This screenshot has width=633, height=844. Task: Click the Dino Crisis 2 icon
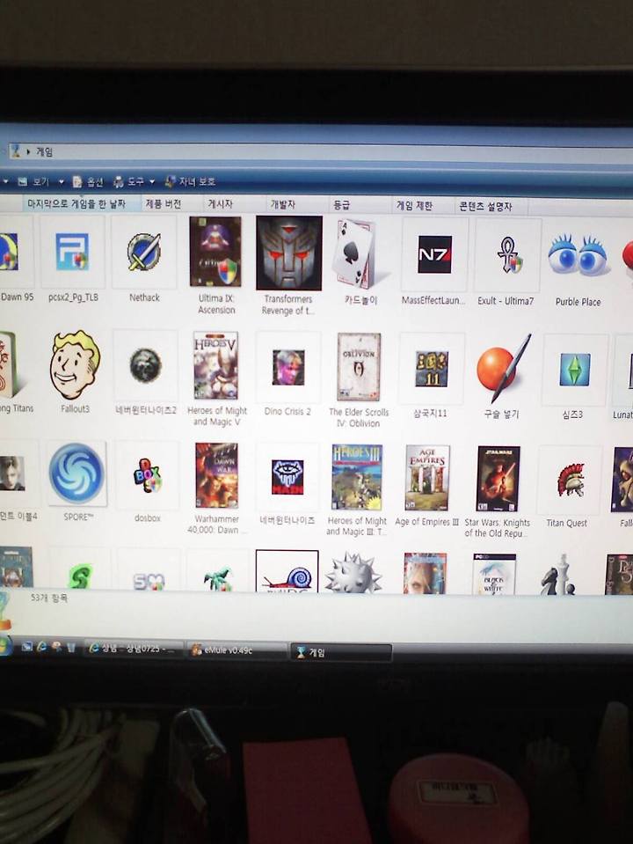click(x=288, y=367)
